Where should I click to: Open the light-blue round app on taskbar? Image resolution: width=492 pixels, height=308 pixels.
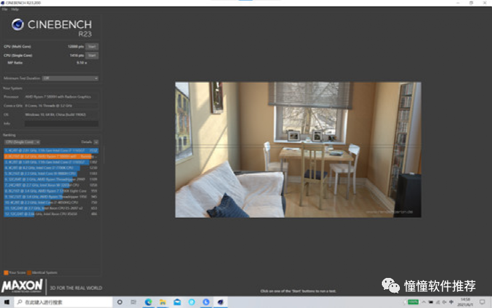[x=192, y=302]
